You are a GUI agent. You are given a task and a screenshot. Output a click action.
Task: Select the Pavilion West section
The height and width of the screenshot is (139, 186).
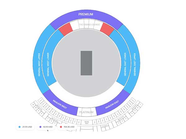pos(60,104)
